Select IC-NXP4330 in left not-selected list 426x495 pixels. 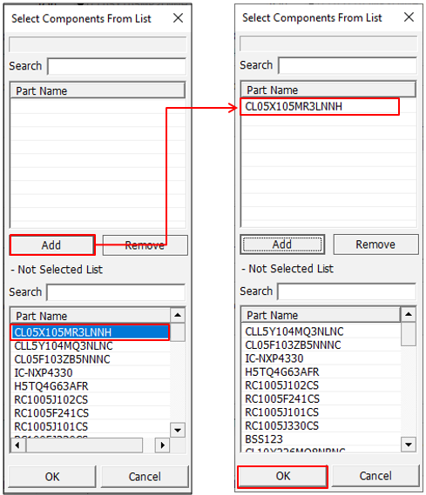pos(91,373)
